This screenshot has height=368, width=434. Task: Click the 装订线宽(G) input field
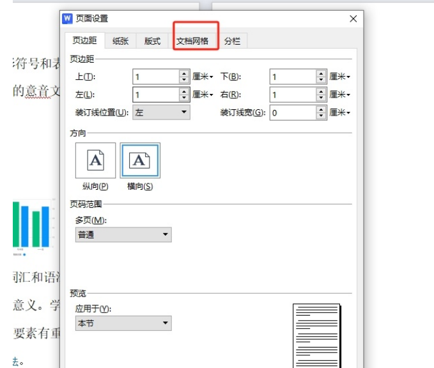pyautogui.click(x=293, y=113)
